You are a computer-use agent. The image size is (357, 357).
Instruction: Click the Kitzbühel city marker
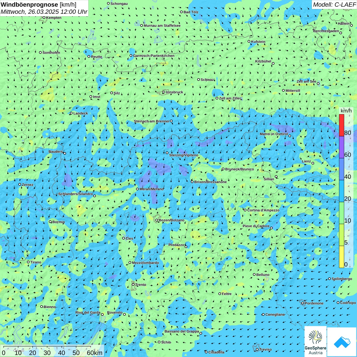point(273,63)
